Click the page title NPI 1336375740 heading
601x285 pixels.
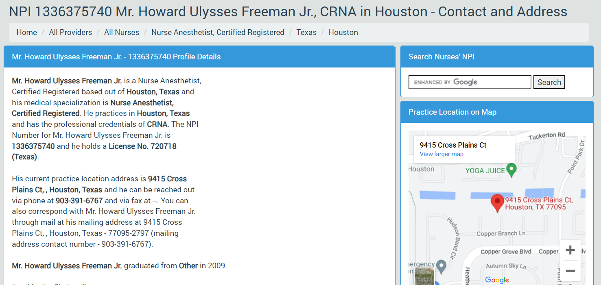[x=288, y=11]
